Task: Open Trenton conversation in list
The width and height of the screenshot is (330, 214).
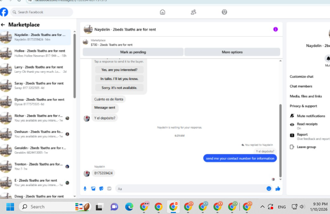Action: pos(35,167)
